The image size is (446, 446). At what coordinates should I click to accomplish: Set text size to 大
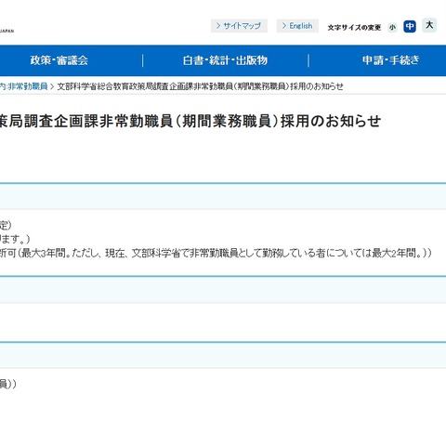pyautogui.click(x=429, y=25)
